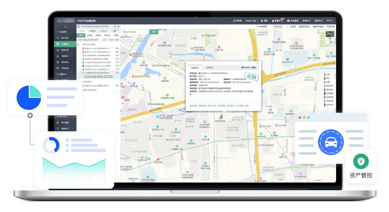Select 位置跟踪 sidebar item
The image size is (389, 212).
click(x=65, y=44)
